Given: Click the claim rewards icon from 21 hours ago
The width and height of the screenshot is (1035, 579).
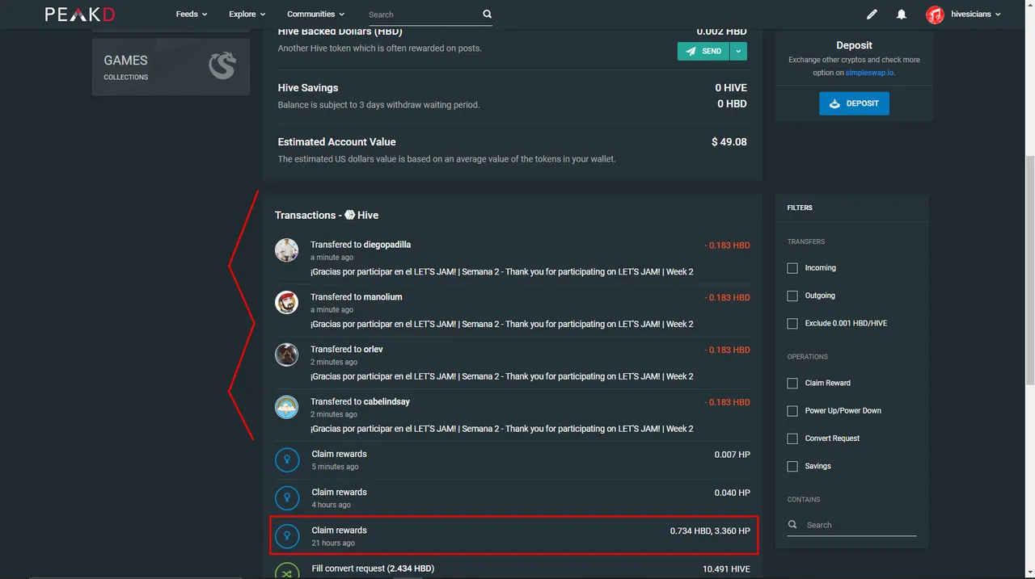Looking at the screenshot, I should [287, 536].
